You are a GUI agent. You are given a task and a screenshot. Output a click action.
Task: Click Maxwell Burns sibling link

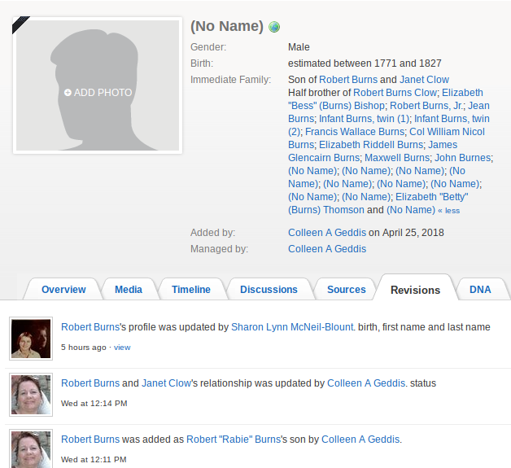[396, 158]
